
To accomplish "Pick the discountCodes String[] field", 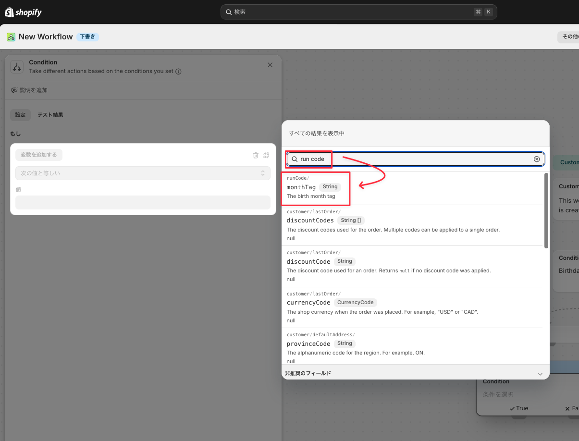I will tap(412, 225).
